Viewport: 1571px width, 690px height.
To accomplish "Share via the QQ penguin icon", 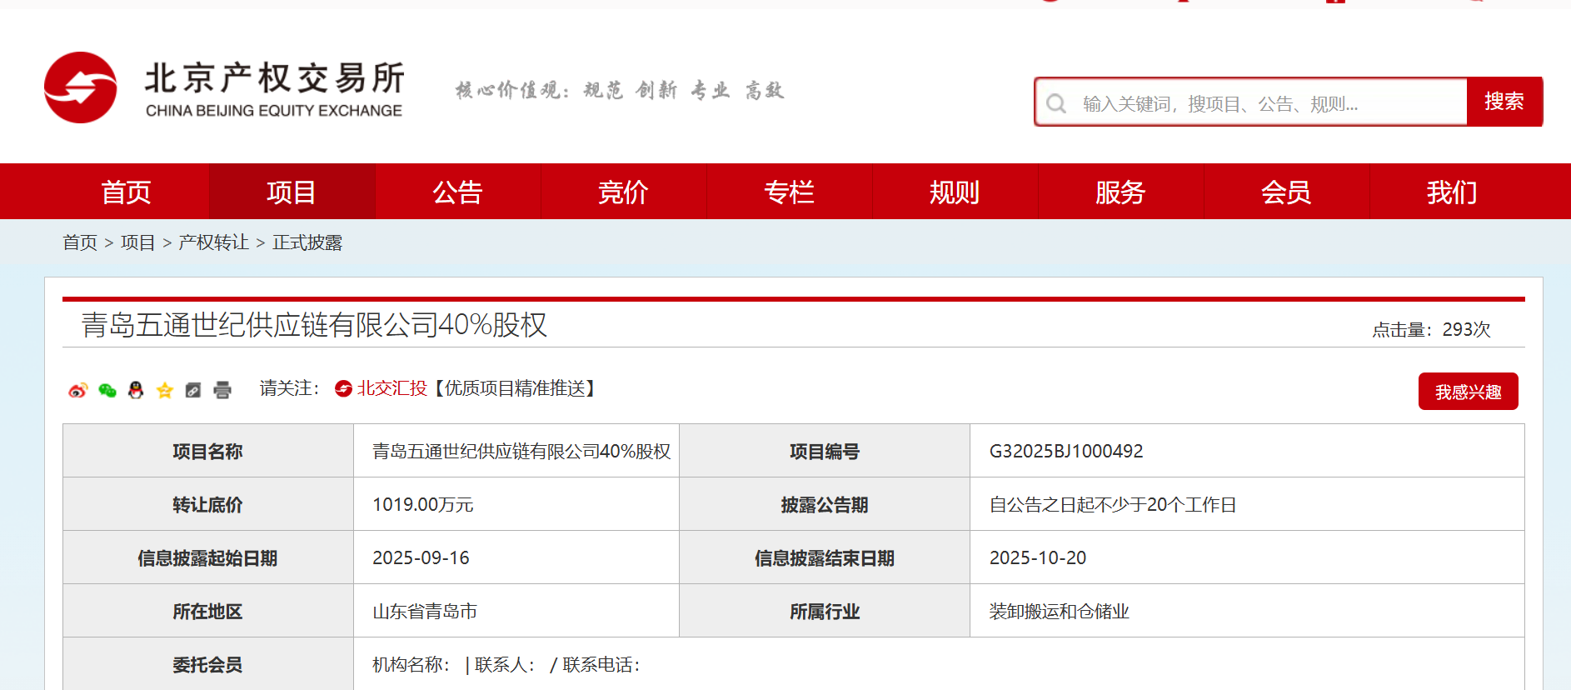I will 136,390.
